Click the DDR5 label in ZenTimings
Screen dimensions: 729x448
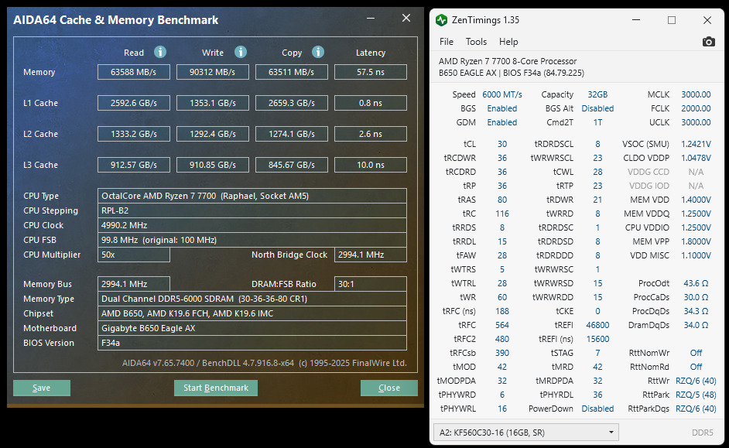(x=702, y=433)
